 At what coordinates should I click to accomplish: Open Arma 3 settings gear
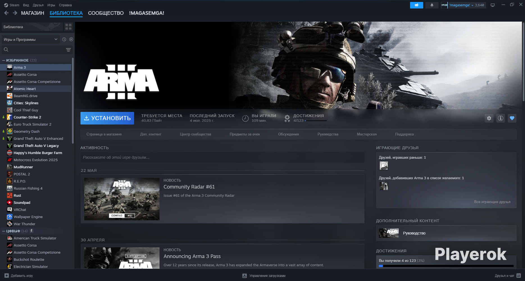[489, 118]
